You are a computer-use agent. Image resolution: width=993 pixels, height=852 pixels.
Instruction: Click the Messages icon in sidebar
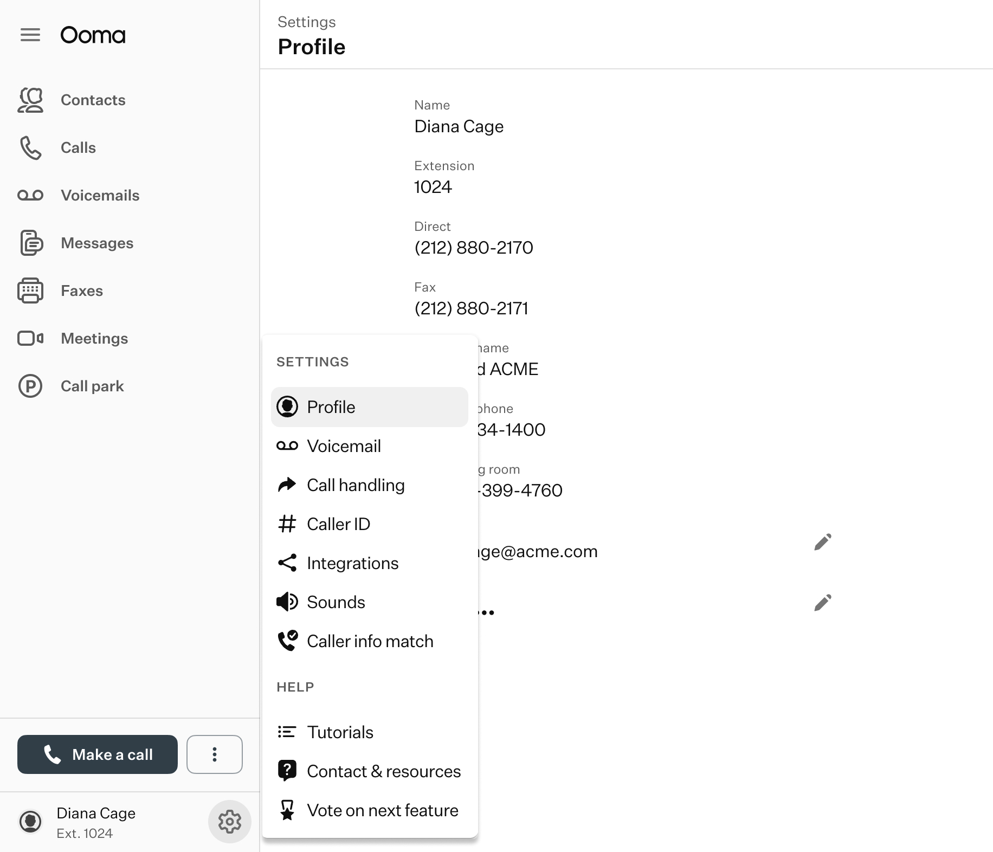[x=31, y=243]
